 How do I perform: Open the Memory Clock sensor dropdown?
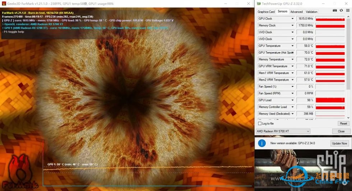pos(292,25)
